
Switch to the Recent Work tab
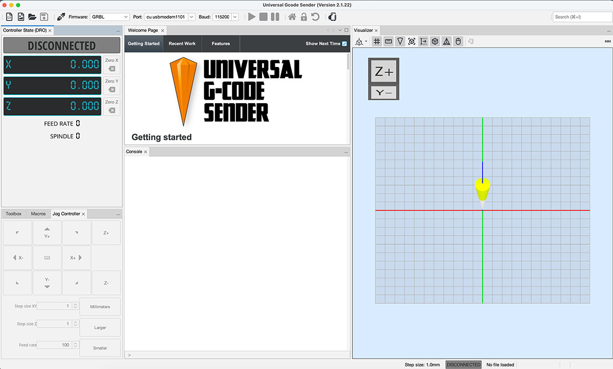tap(182, 43)
